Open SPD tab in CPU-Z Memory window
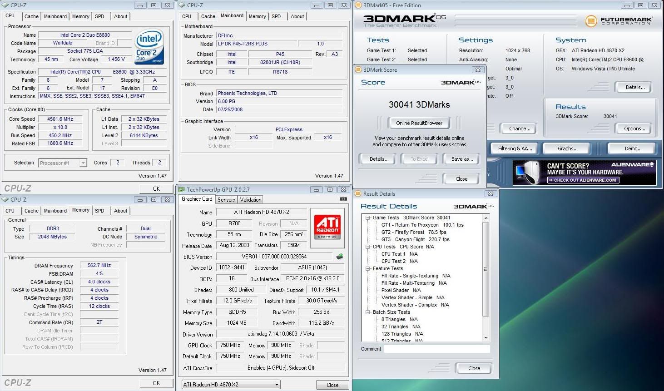 (x=99, y=211)
